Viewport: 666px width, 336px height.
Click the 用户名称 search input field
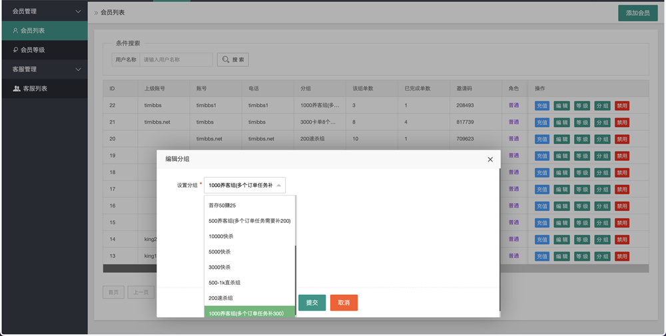176,60
